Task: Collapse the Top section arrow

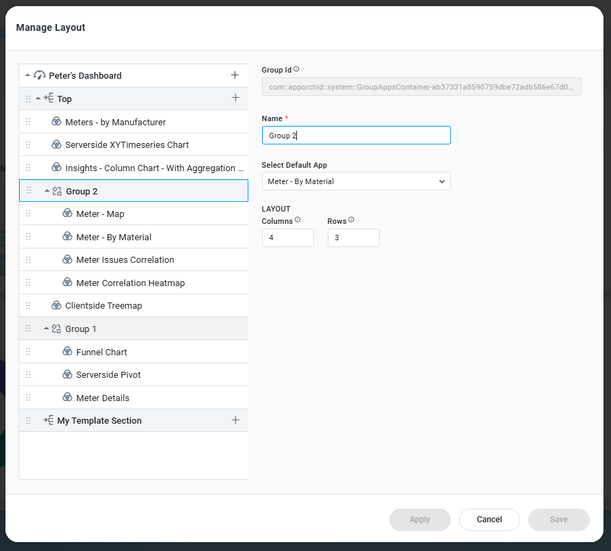Action: pyautogui.click(x=38, y=99)
